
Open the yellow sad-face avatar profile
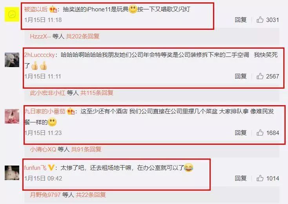click(12, 15)
